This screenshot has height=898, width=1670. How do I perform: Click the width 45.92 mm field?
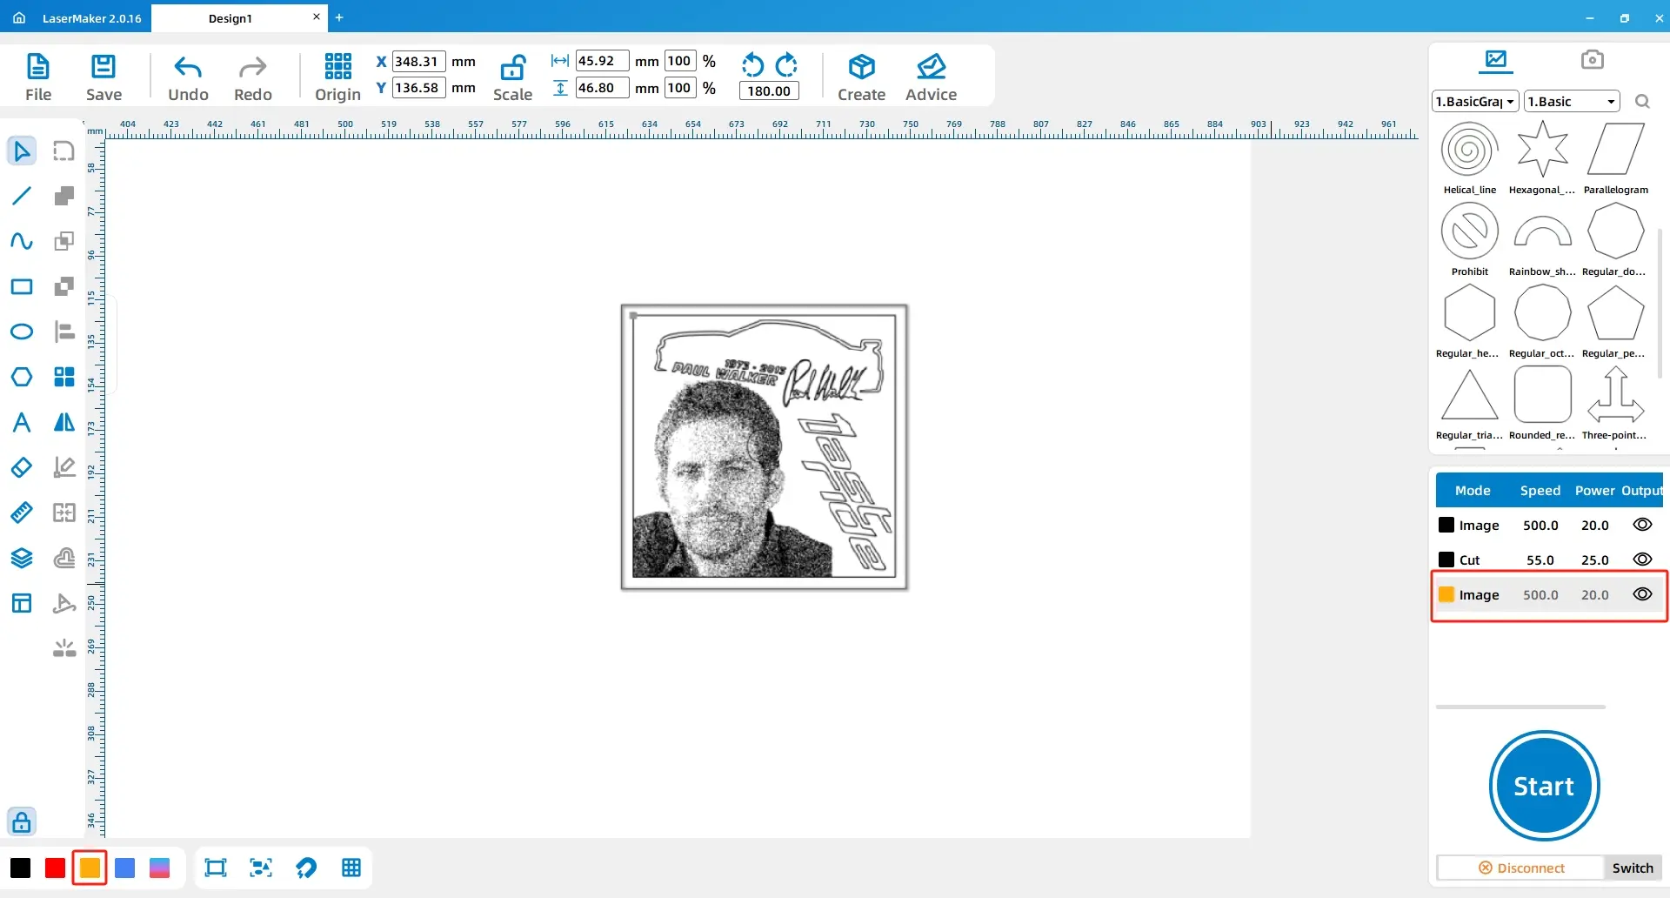602,61
